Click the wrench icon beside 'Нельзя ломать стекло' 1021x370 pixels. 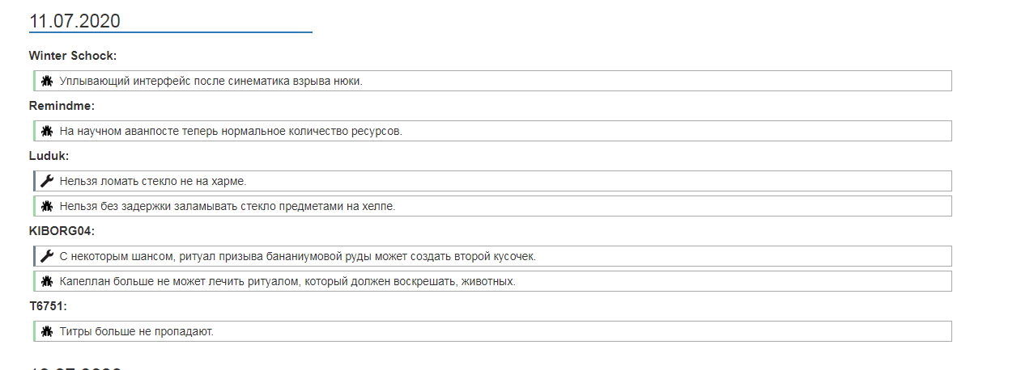(x=47, y=181)
